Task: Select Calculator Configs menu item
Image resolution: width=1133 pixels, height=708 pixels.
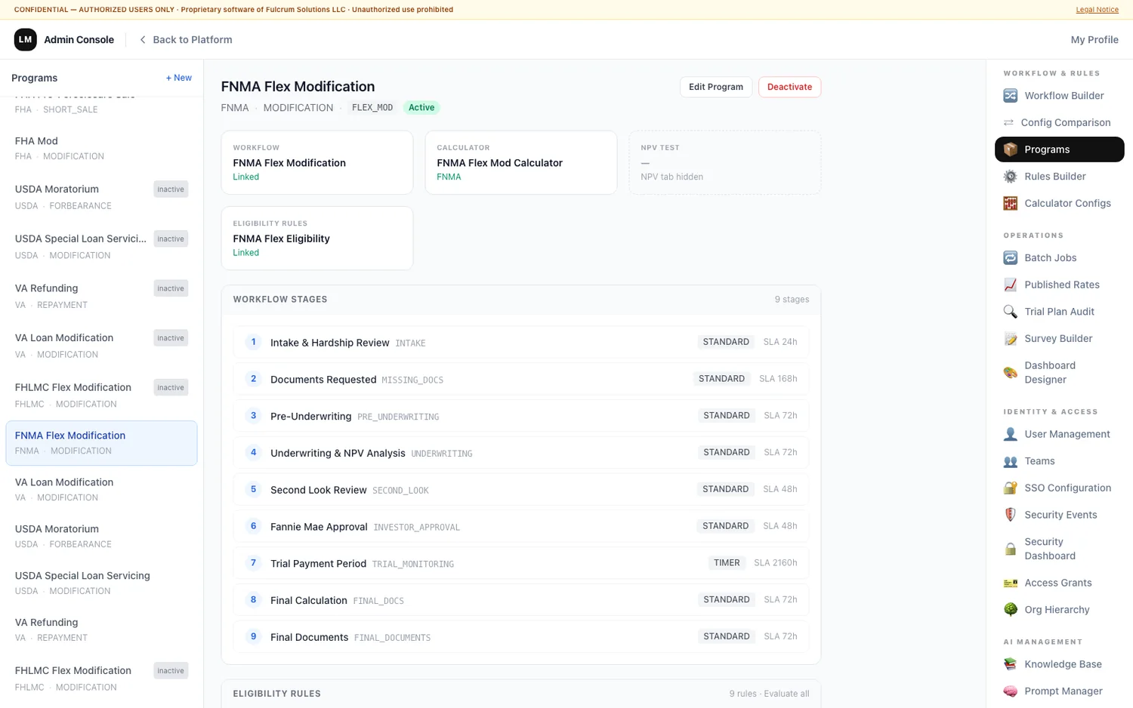Action: 1059,203
